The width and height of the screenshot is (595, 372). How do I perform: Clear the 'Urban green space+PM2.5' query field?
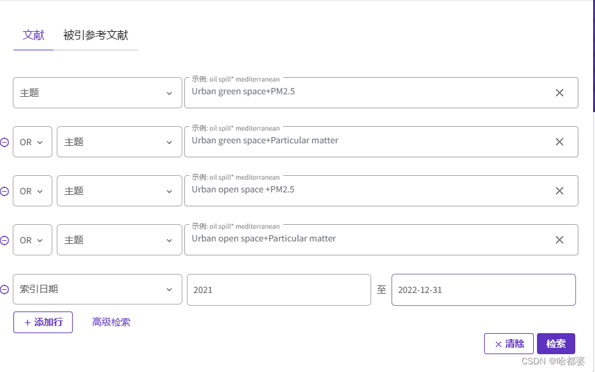559,93
